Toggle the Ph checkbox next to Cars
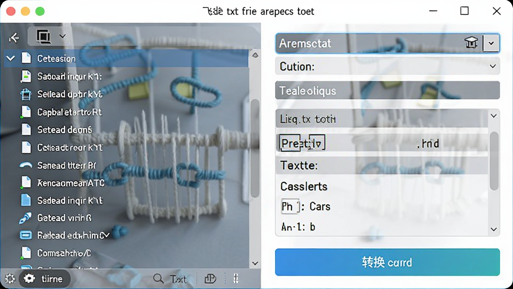 click(x=290, y=207)
